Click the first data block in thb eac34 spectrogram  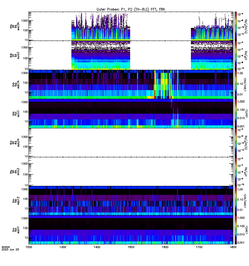[101, 27]
